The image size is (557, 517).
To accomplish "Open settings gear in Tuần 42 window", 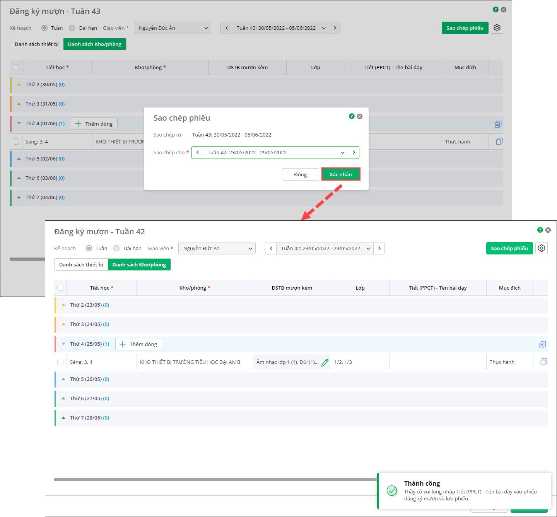I will point(542,248).
